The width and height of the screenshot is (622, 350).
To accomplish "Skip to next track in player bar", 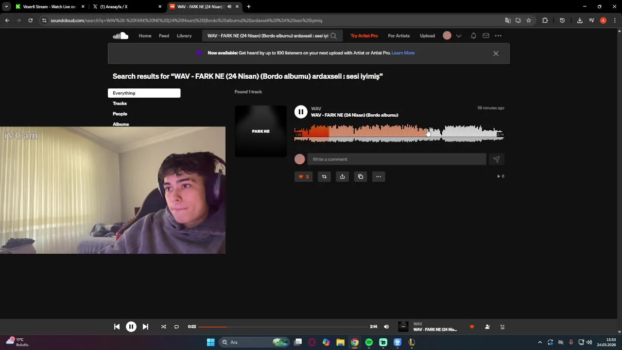I will pyautogui.click(x=145, y=327).
